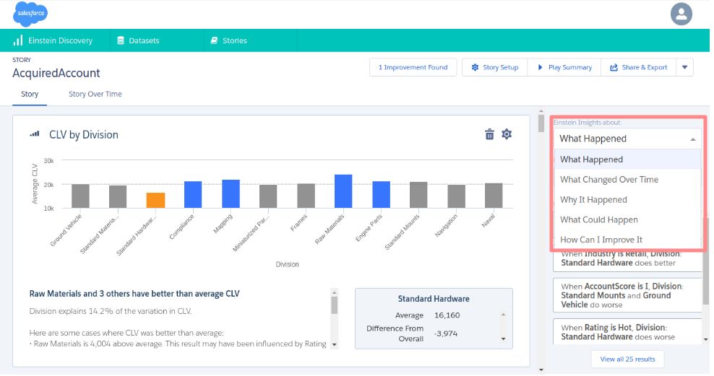This screenshot has width=714, height=376.
Task: Select How Can I Improve It
Action: coord(601,240)
